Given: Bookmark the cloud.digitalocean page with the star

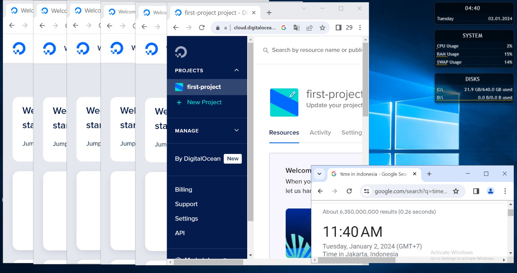Looking at the screenshot, I should click(322, 28).
